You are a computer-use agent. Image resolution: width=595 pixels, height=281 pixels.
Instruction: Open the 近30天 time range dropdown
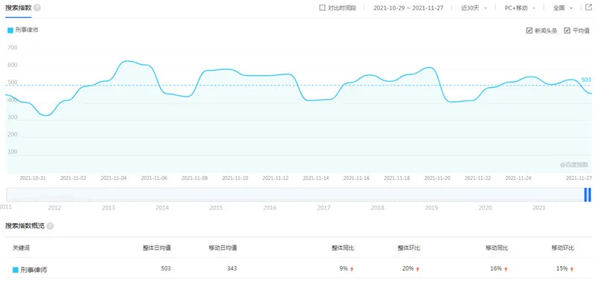(x=474, y=7)
